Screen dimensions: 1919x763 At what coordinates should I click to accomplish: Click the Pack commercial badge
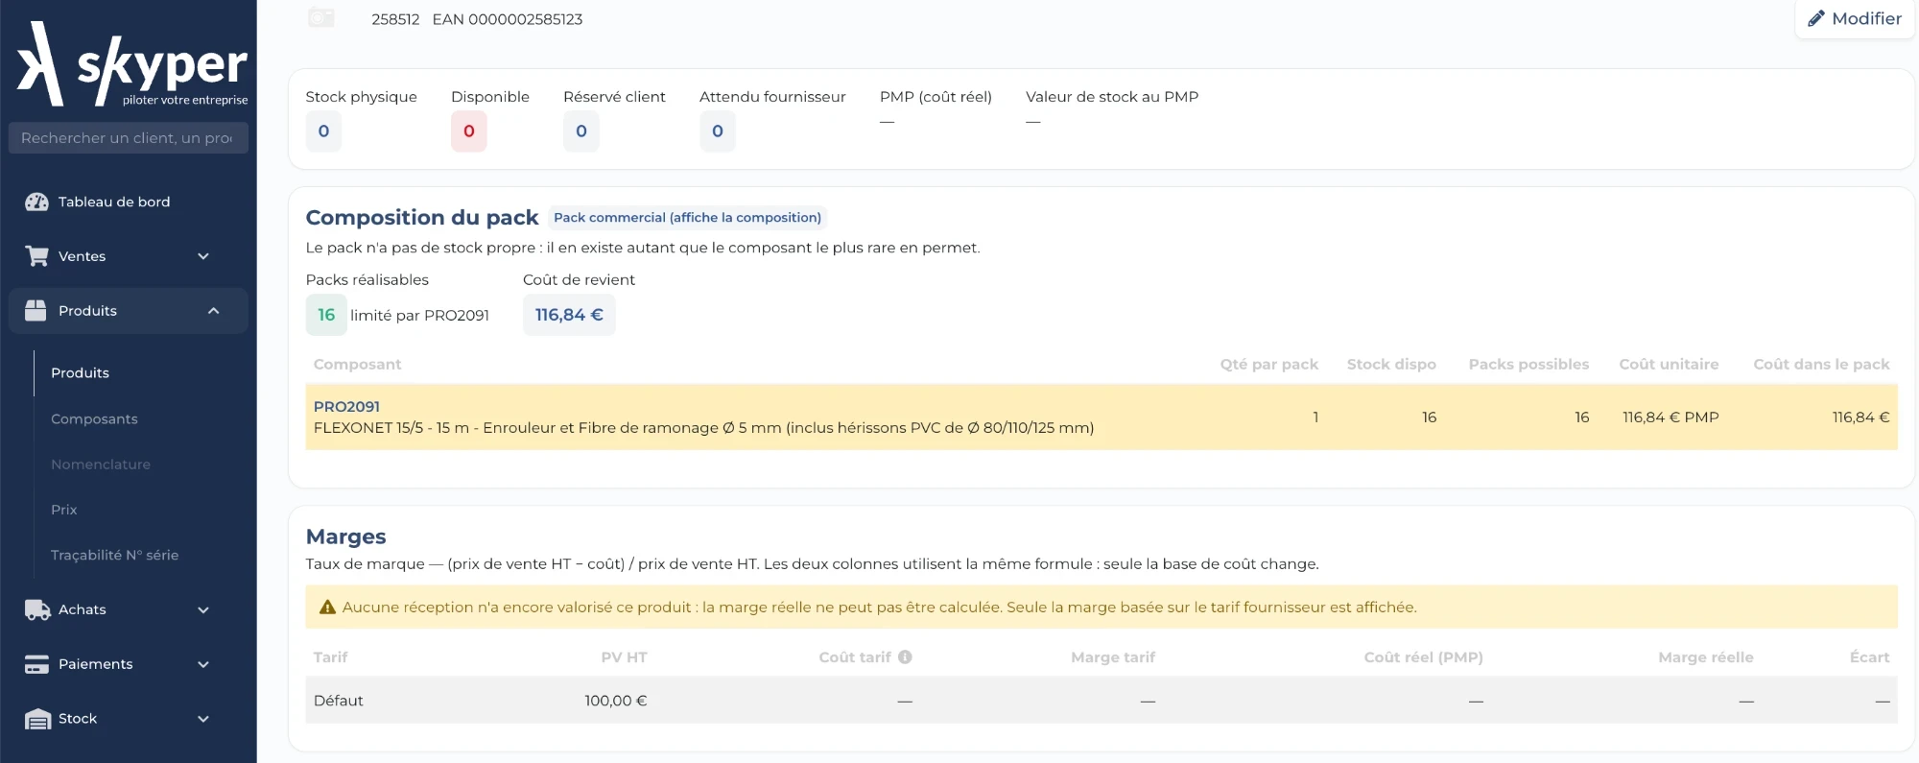687,218
